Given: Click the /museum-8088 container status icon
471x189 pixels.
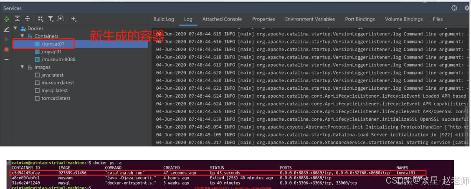Looking at the screenshot, I should (x=37, y=59).
